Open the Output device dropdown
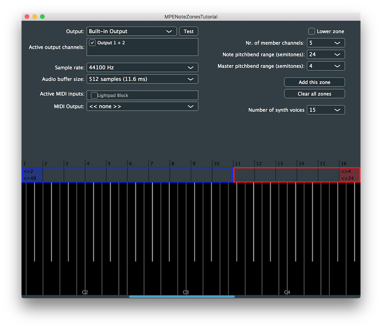This screenshot has height=329, width=382. (131, 31)
